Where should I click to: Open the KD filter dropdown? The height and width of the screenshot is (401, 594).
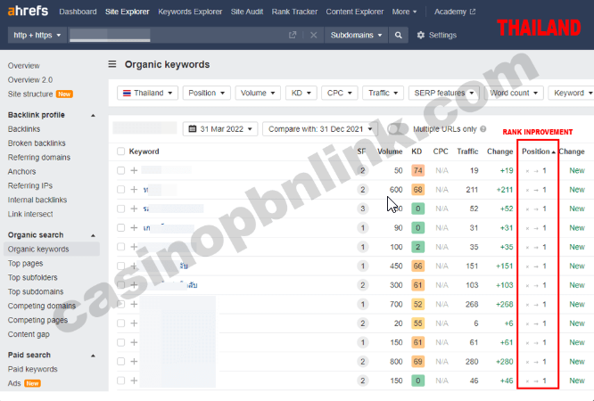(301, 93)
